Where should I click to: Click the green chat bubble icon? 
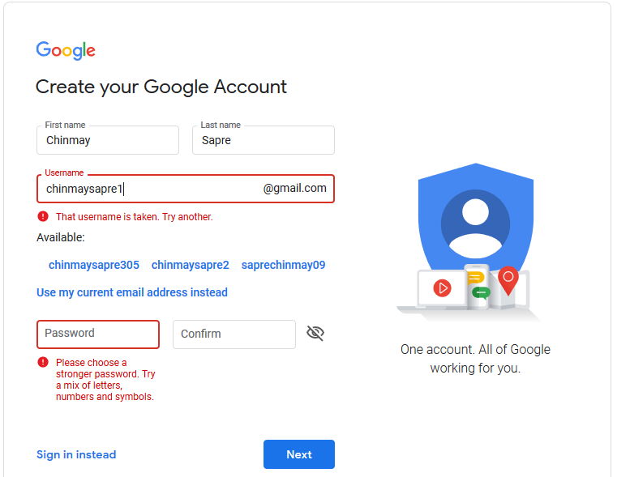pos(481,293)
